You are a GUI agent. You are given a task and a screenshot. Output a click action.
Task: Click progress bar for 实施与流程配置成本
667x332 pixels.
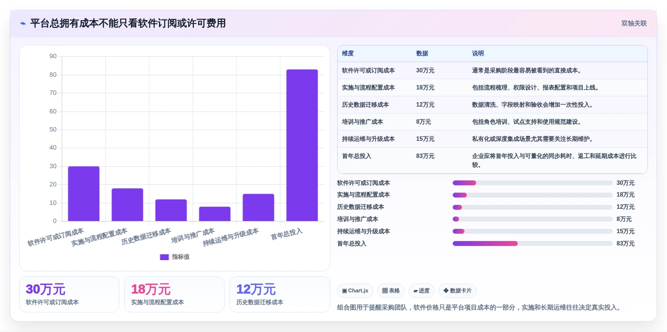click(532, 195)
